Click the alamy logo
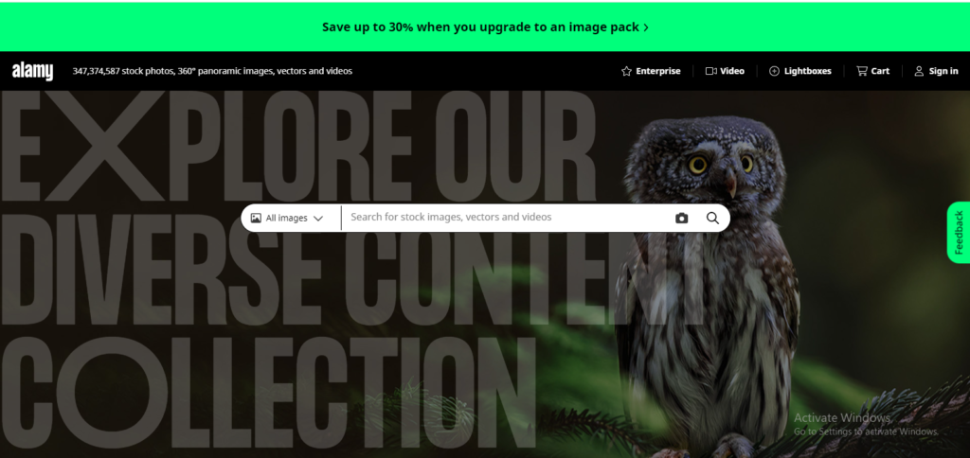Screen dimensions: 970x458 pyautogui.click(x=32, y=72)
